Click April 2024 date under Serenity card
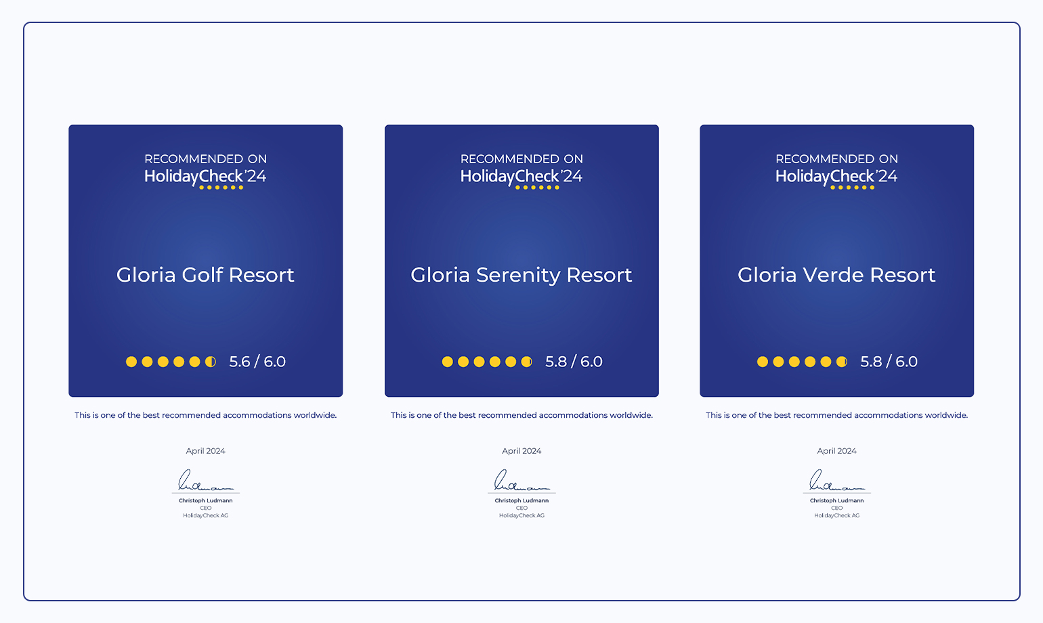 click(521, 451)
